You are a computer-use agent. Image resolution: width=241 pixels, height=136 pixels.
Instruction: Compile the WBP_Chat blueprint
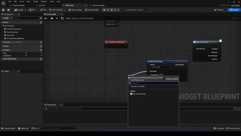coord(18,10)
